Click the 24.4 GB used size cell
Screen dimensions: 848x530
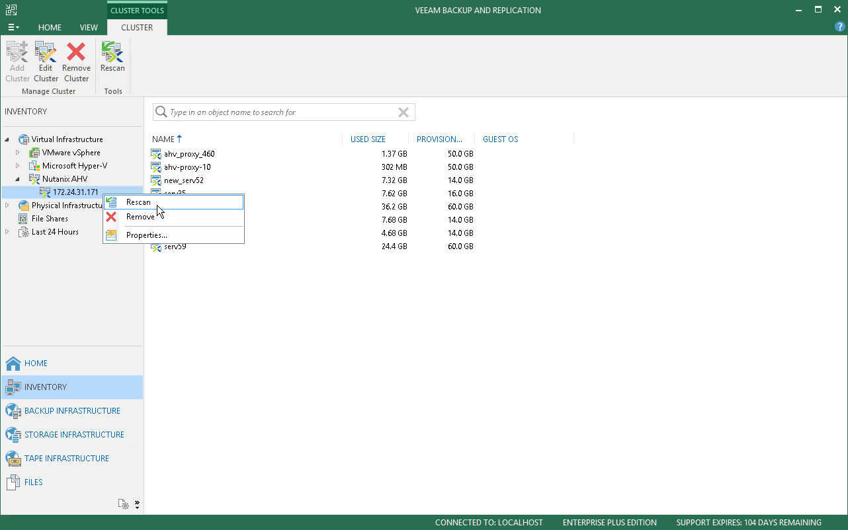click(x=394, y=246)
